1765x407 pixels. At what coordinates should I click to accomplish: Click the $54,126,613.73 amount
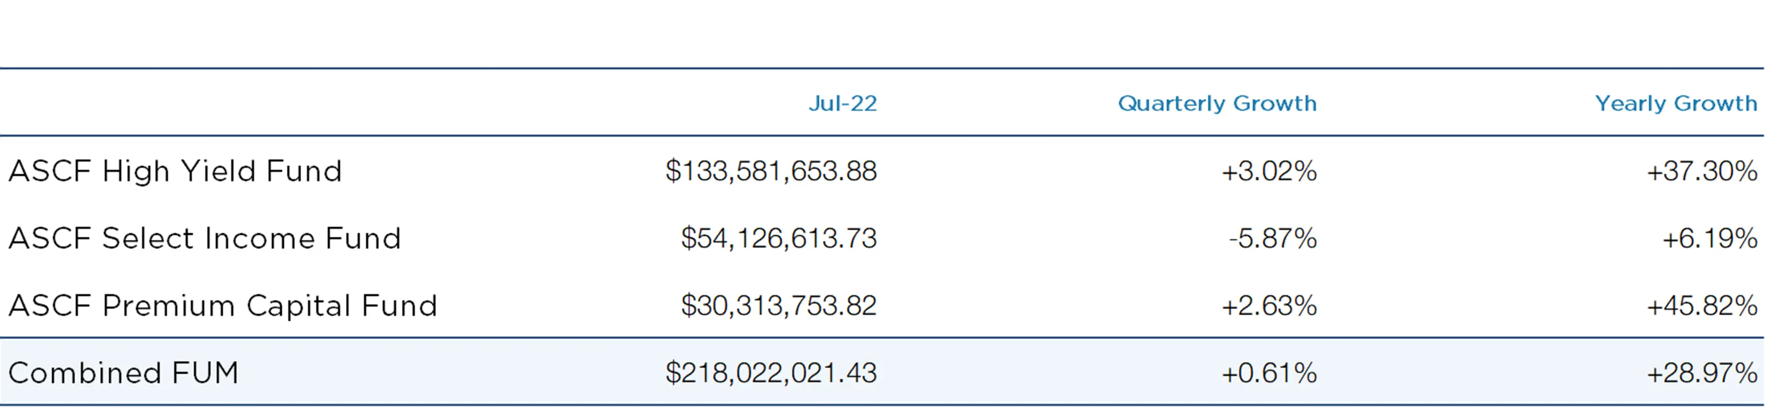coord(778,238)
